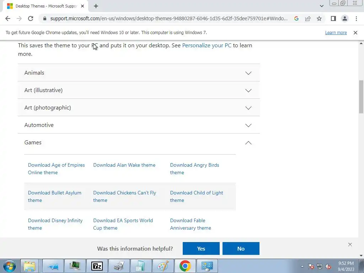
Task: Bookmark this page with the star
Action: 319,18
